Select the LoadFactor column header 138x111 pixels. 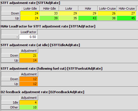pyautogui.click(x=28, y=32)
